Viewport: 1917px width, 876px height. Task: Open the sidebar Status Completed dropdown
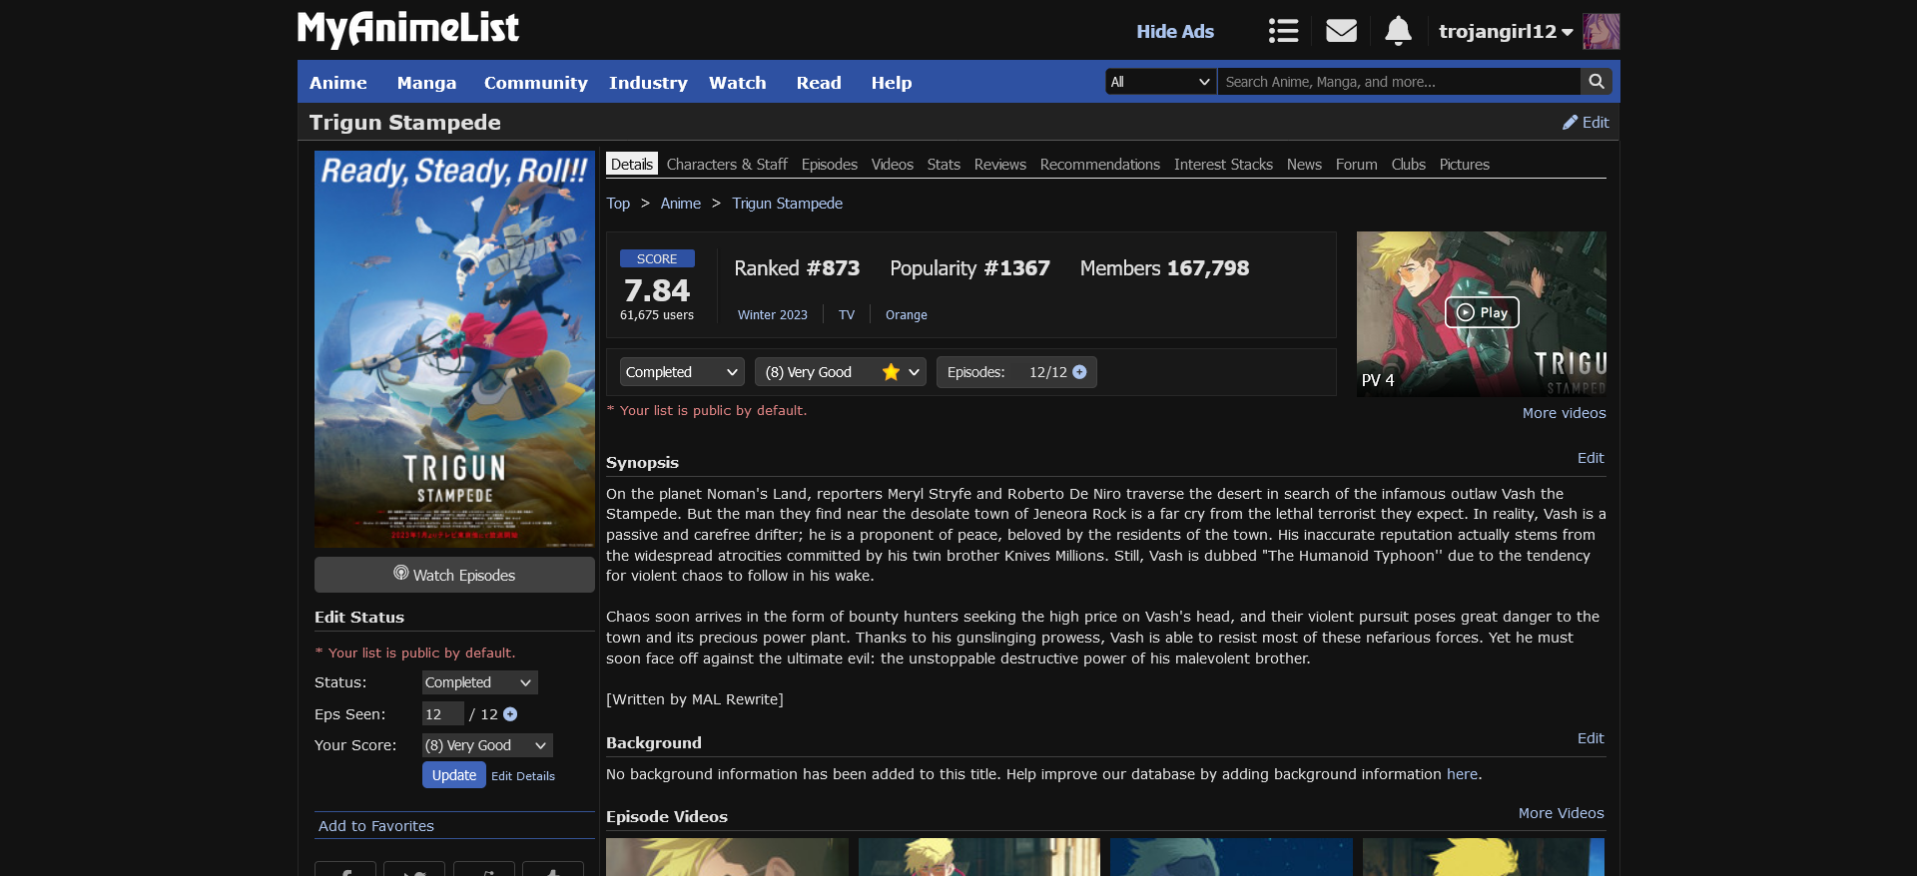479,682
